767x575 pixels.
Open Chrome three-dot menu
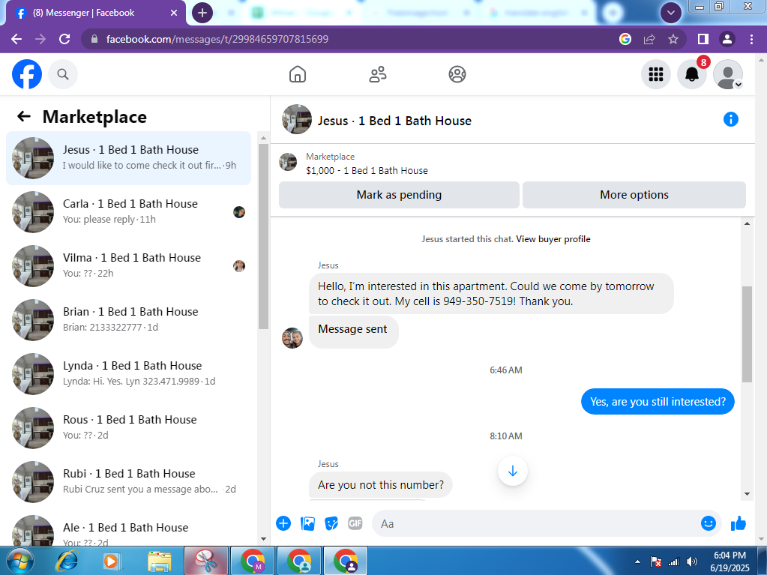751,39
